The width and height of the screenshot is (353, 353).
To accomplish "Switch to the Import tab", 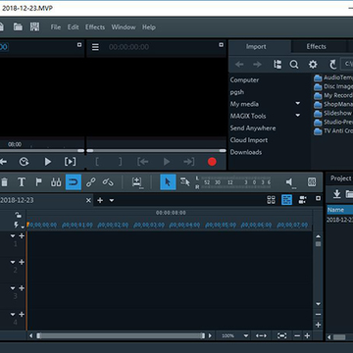I will point(256,46).
